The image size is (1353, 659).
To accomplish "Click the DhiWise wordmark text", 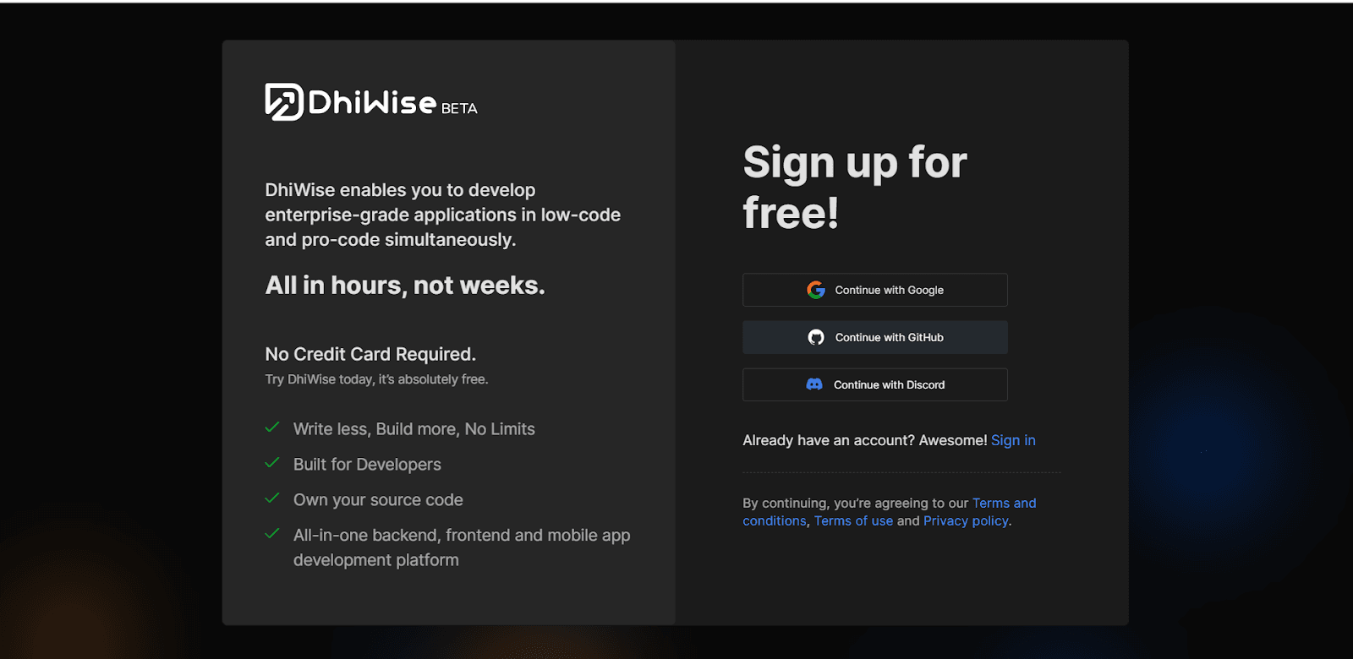I will [372, 102].
